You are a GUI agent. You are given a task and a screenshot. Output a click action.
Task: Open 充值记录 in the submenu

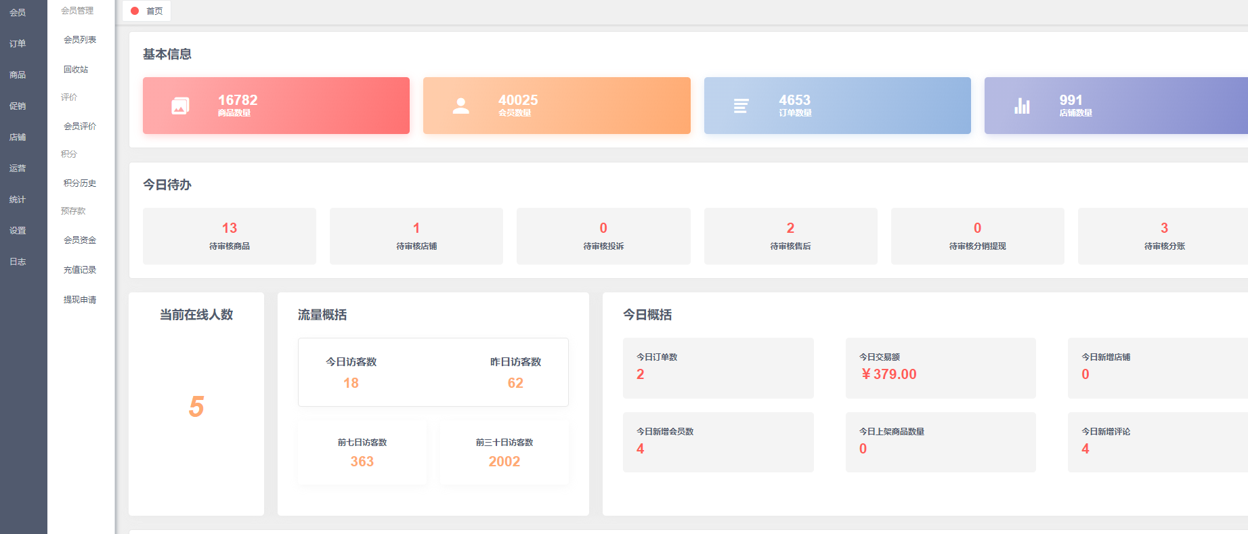[x=80, y=270]
